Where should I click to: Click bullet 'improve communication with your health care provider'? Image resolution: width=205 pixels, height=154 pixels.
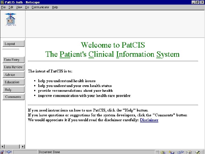point(84,96)
